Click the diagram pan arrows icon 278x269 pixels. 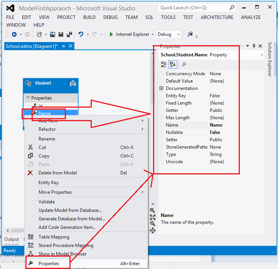152,230
